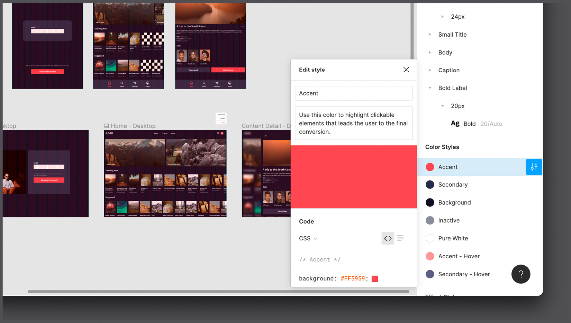This screenshot has width=571, height=323.
Task: Click the adjust sliders icon on the Accent style
Action: [x=534, y=167]
